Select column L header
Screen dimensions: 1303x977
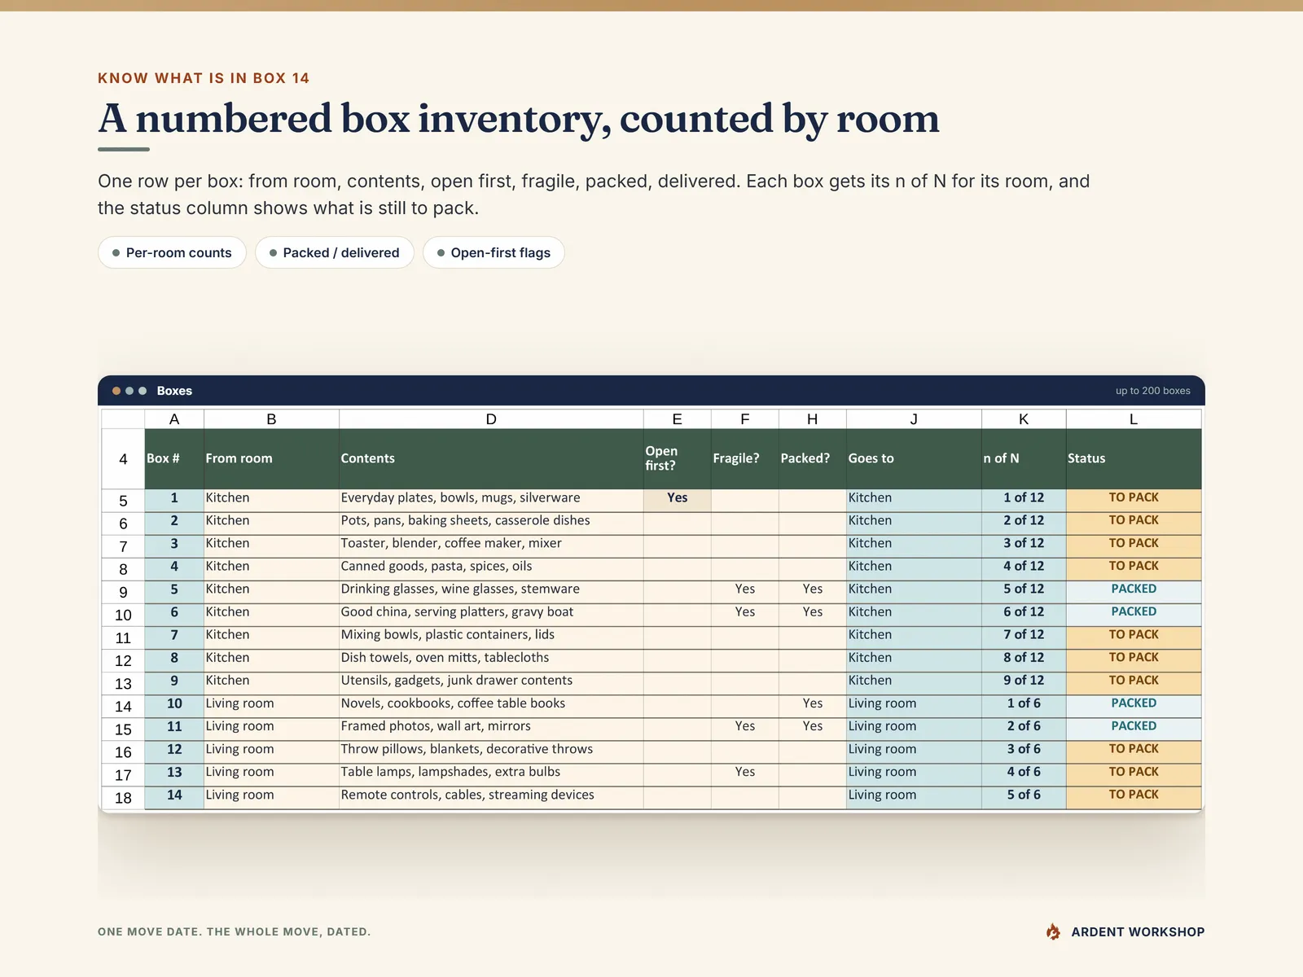[1134, 419]
